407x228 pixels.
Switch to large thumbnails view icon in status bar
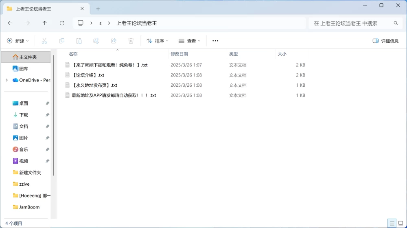coord(401,223)
